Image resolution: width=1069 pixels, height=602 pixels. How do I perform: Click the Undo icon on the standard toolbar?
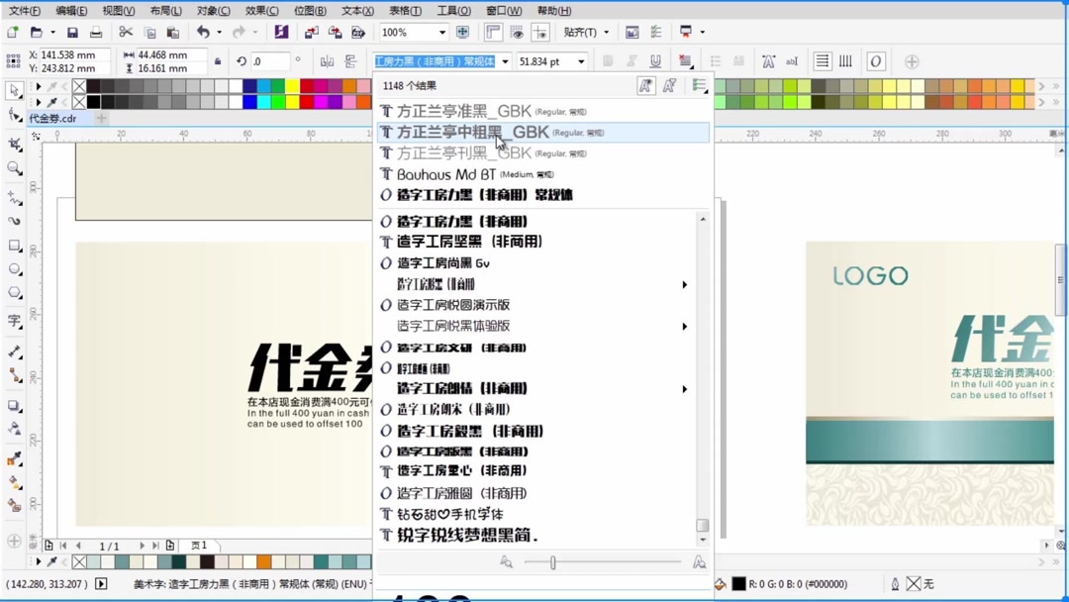point(203,32)
